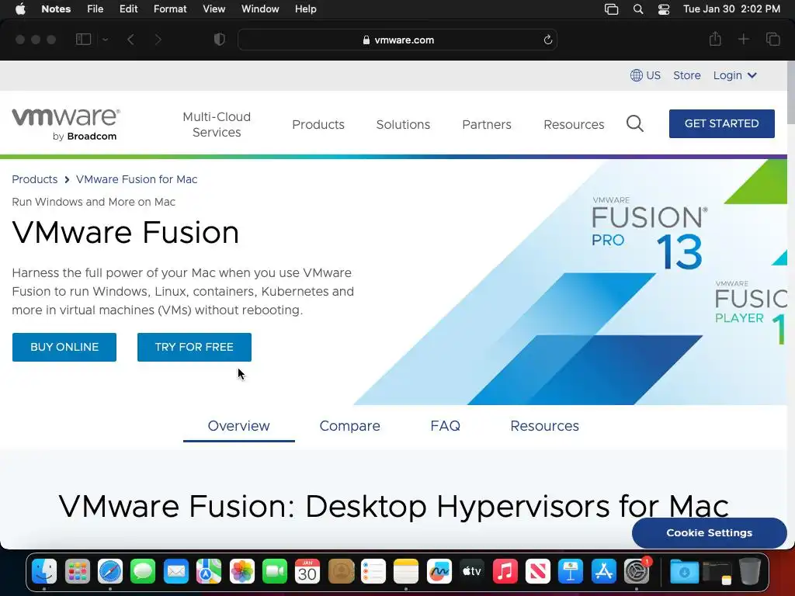
Task: Open News from the Dock
Action: 538,572
